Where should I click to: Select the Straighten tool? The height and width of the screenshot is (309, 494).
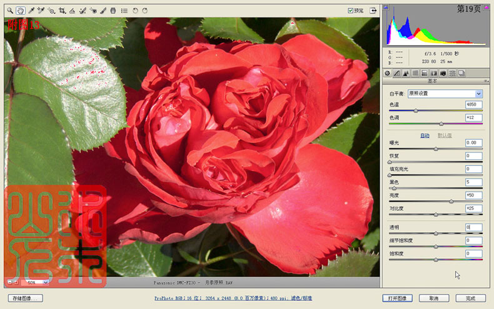click(72, 11)
